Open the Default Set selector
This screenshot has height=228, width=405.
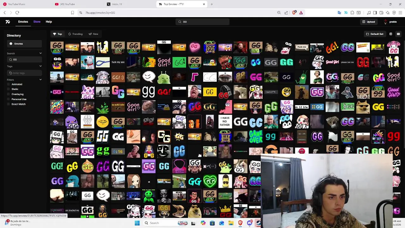[x=375, y=34]
